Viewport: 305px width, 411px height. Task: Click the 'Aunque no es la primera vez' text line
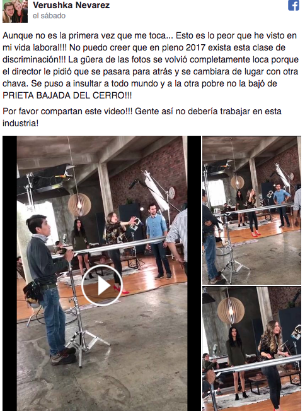pos(149,35)
